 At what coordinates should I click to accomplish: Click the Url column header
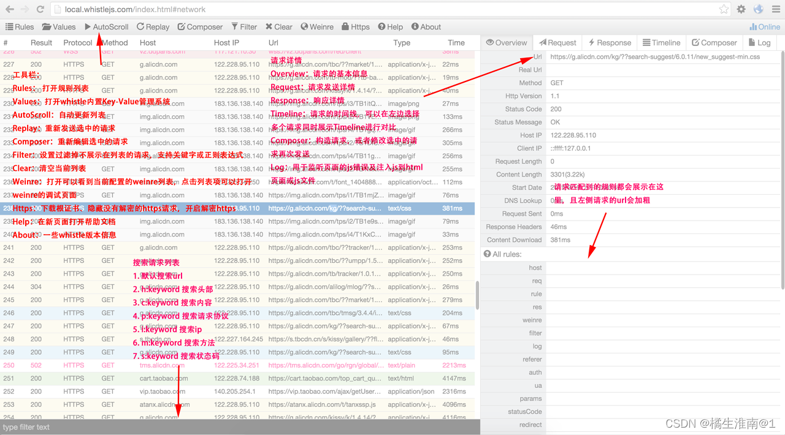274,43
